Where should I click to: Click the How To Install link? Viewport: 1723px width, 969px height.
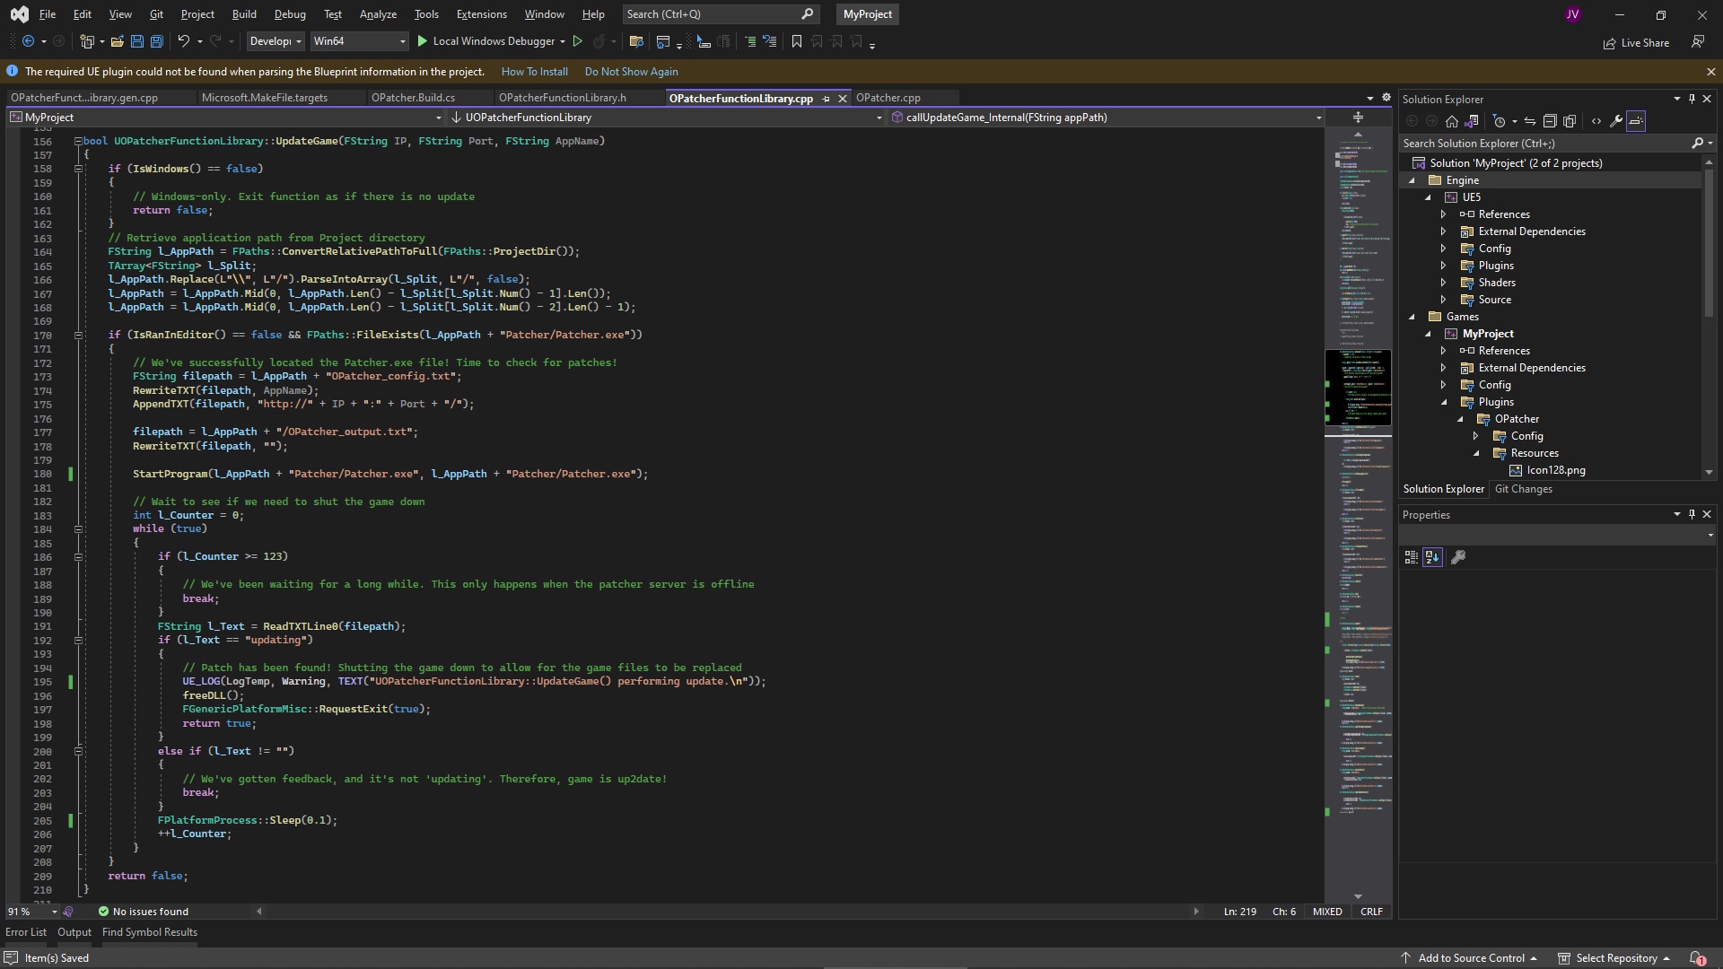point(534,71)
